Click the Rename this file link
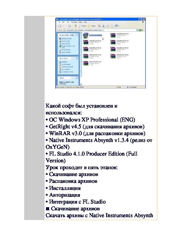This screenshot has width=169, height=239. coord(67,39)
